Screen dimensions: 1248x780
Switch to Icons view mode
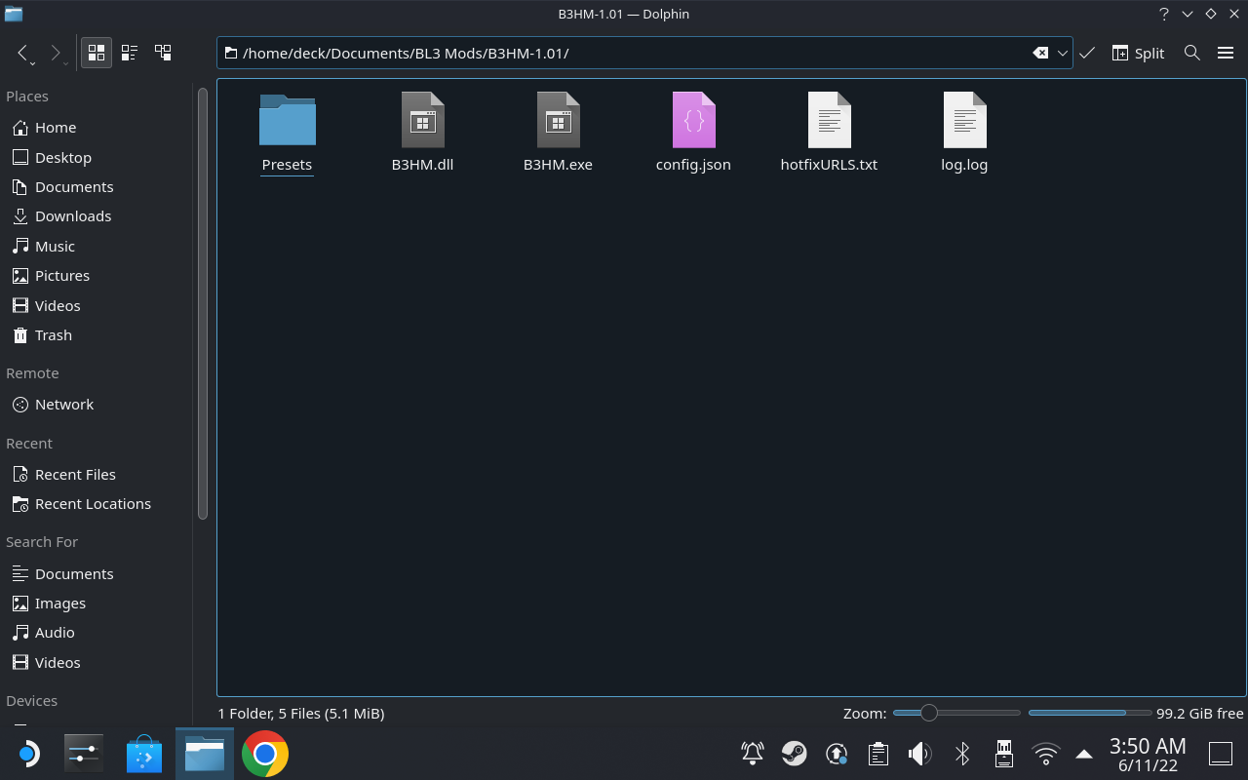click(x=97, y=53)
